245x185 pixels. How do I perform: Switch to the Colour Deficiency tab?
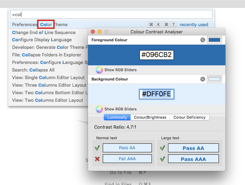point(190,117)
